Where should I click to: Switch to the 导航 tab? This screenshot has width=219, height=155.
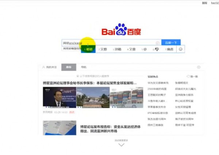(x=84, y=67)
